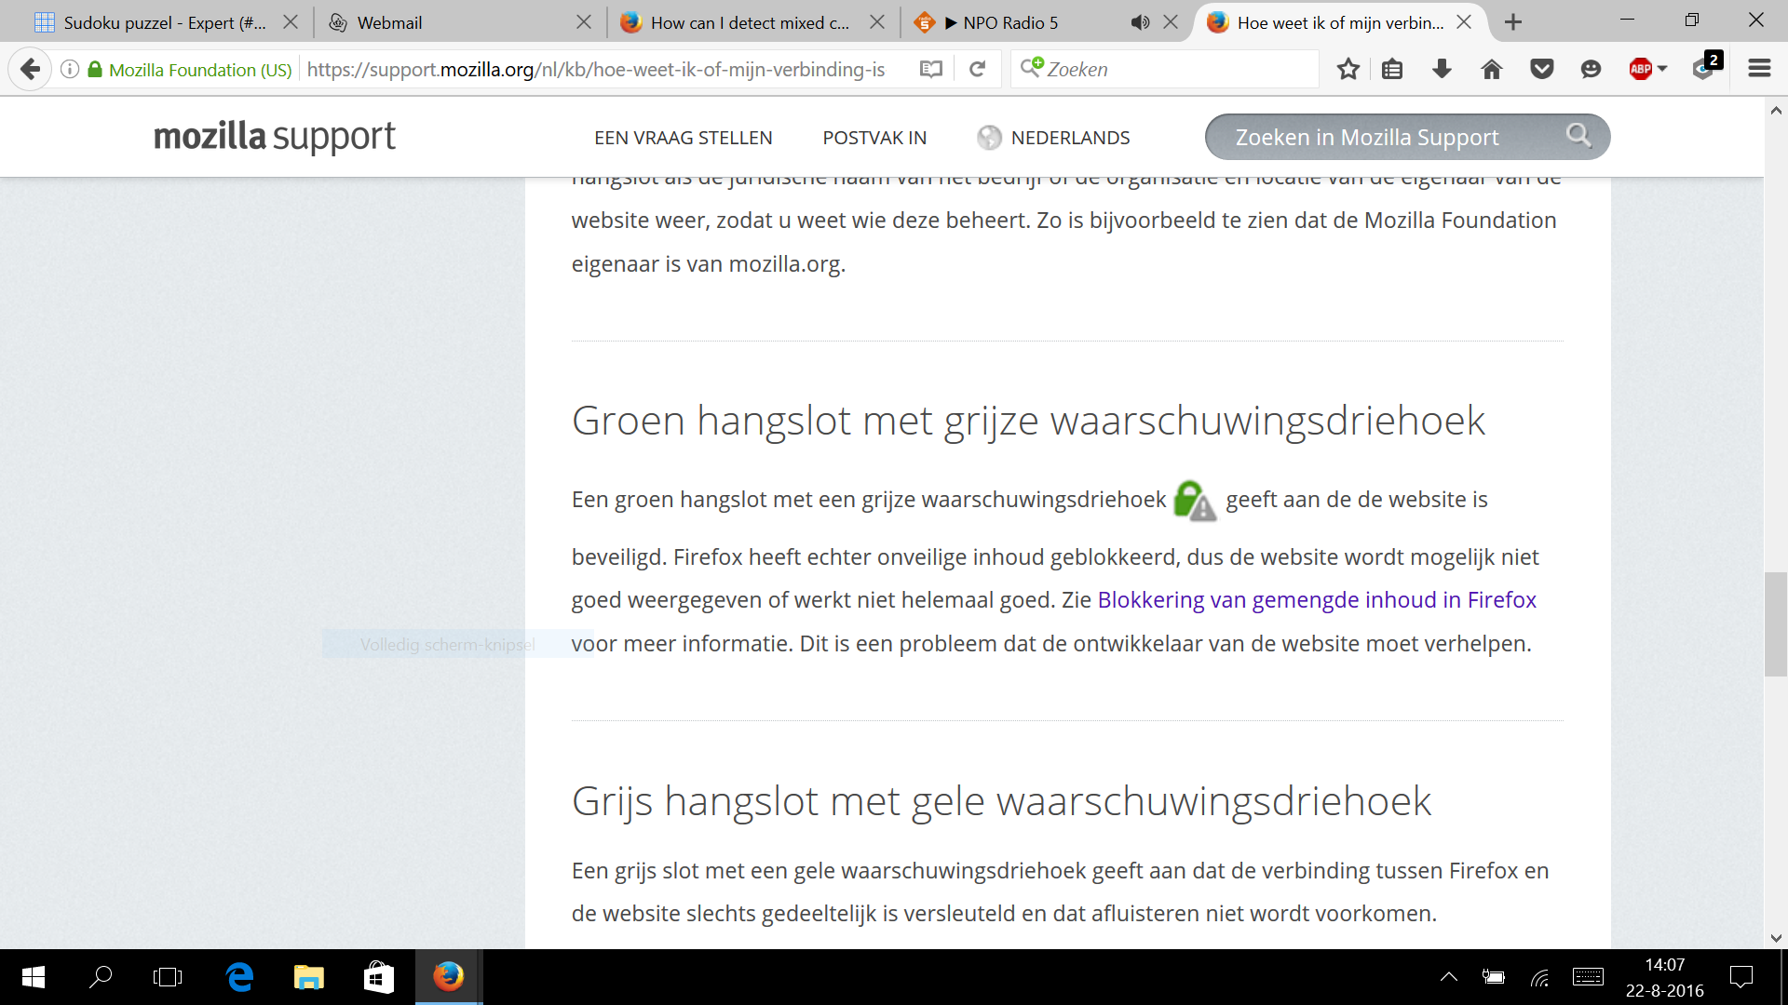
Task: Open the extension icon with badge 2
Action: pyautogui.click(x=1706, y=67)
